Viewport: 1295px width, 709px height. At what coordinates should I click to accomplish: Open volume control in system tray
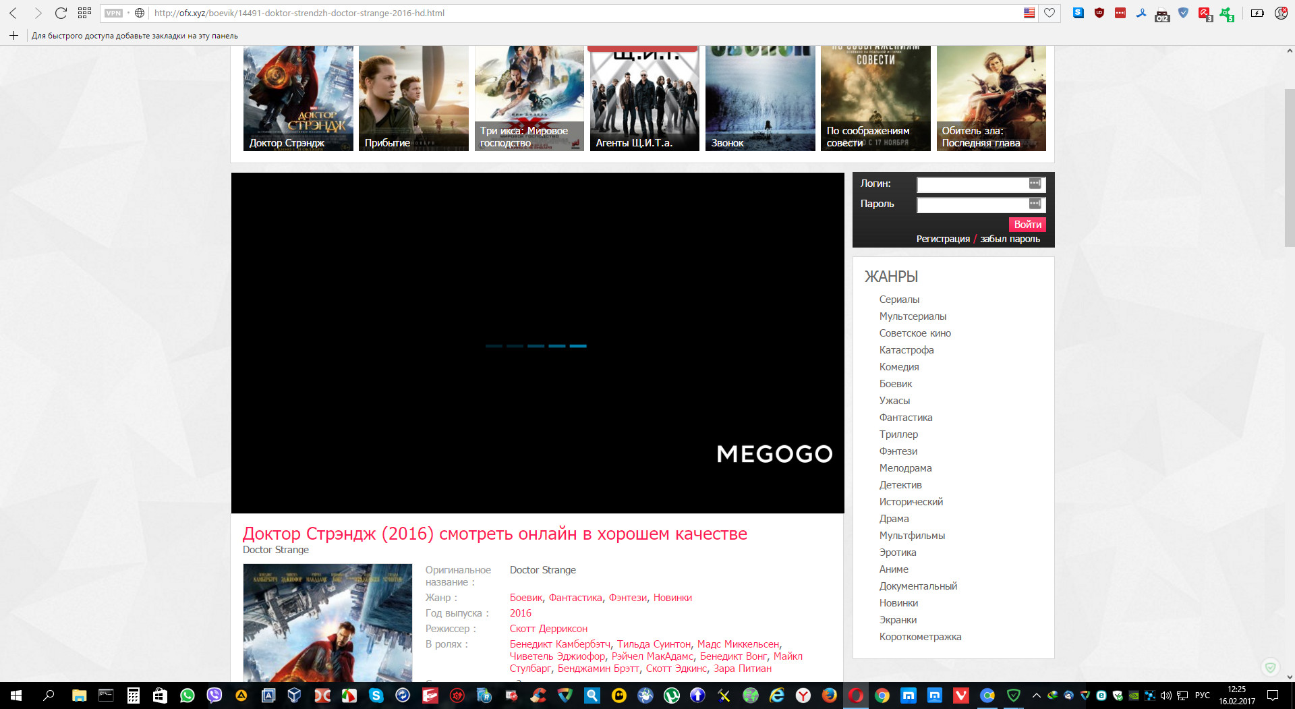pos(1166,696)
